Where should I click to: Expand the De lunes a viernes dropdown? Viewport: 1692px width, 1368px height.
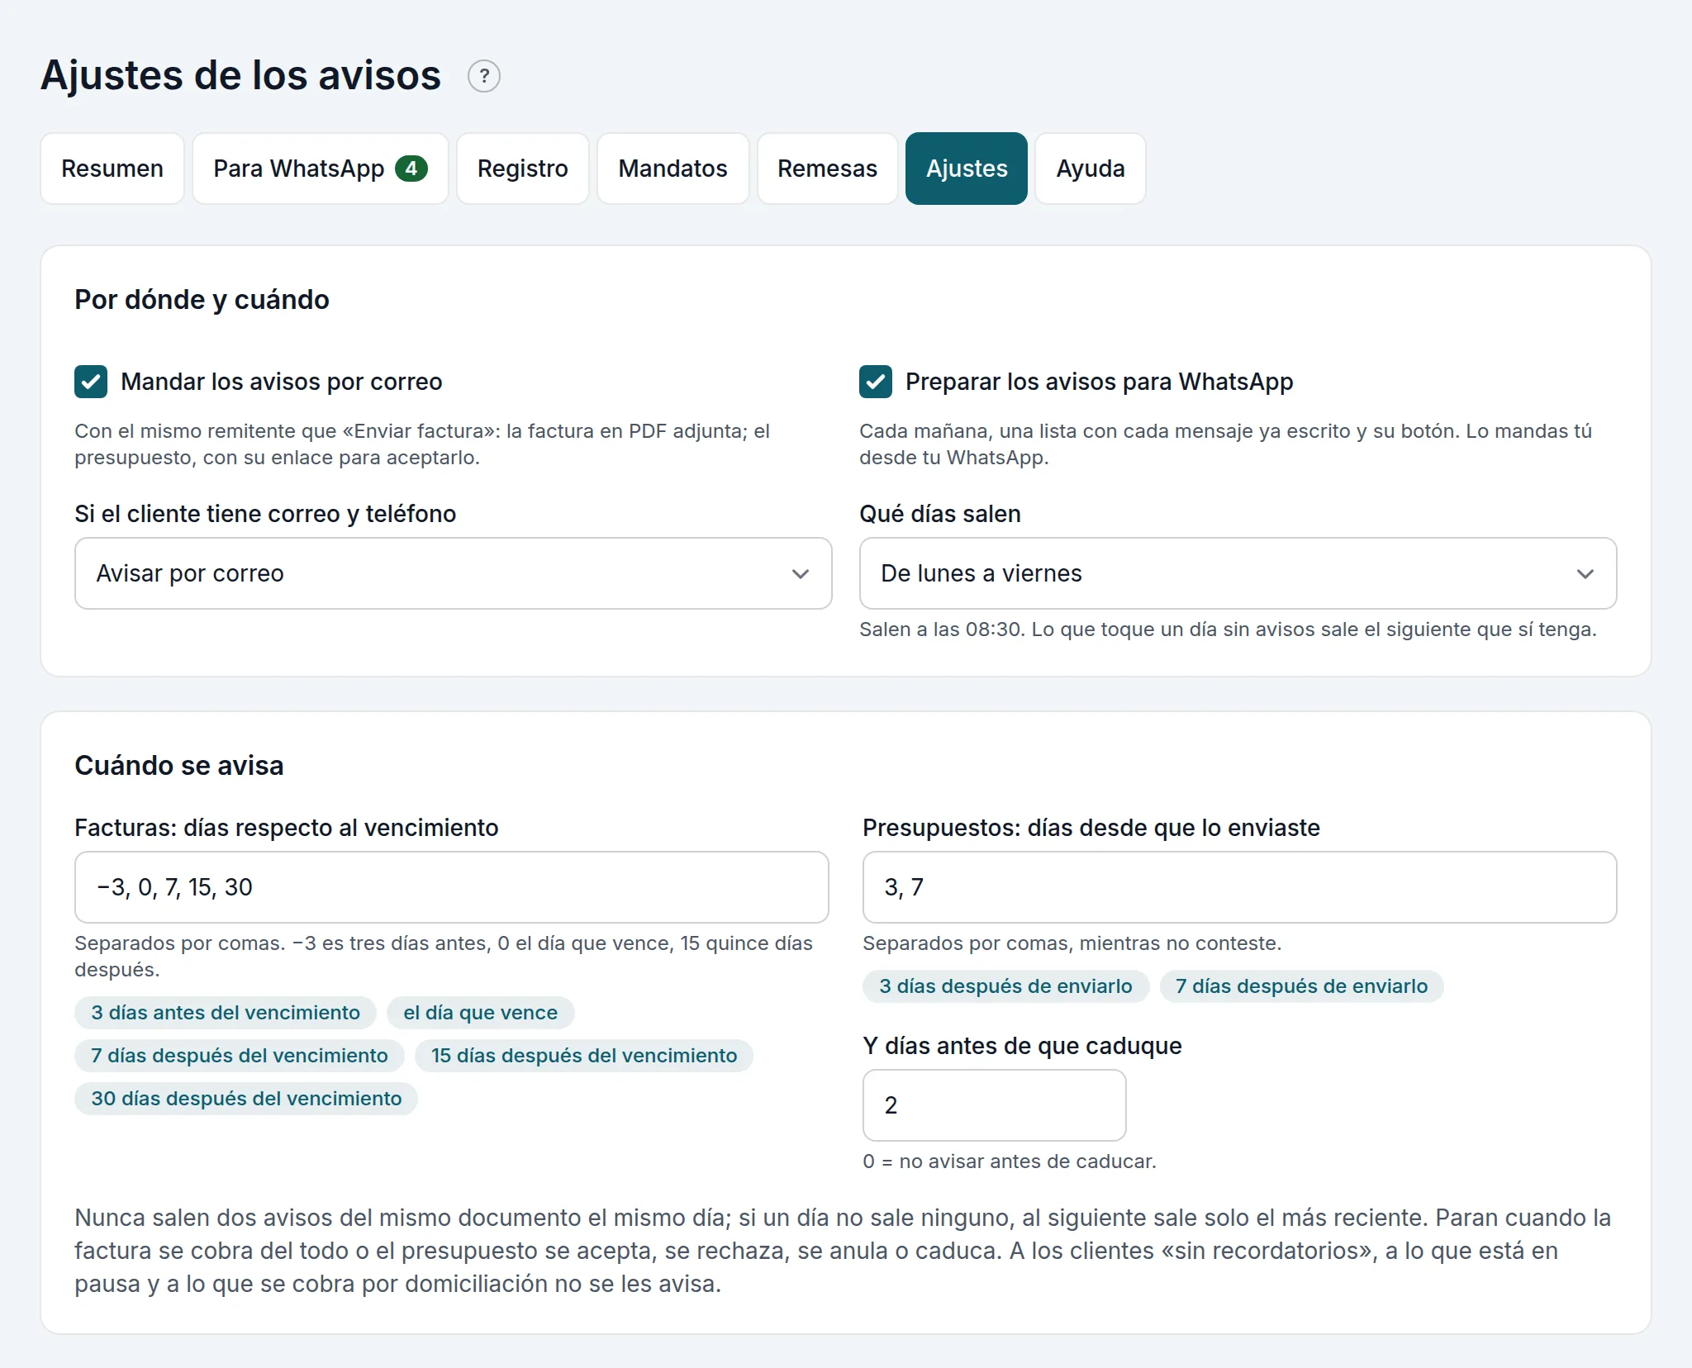[x=1238, y=573]
